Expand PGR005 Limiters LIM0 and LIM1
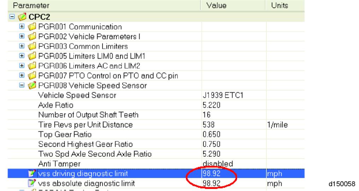This screenshot has width=359, height=191. click(x=22, y=56)
